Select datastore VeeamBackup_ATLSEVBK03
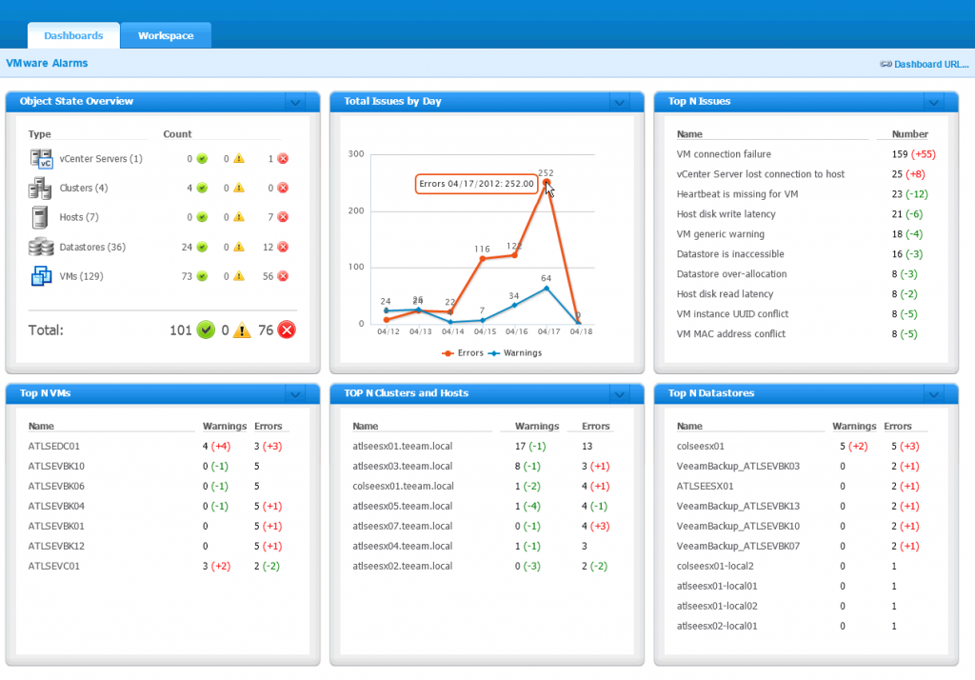 (738, 466)
